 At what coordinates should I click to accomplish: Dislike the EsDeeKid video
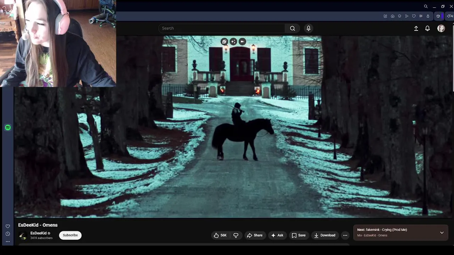[x=236, y=235]
